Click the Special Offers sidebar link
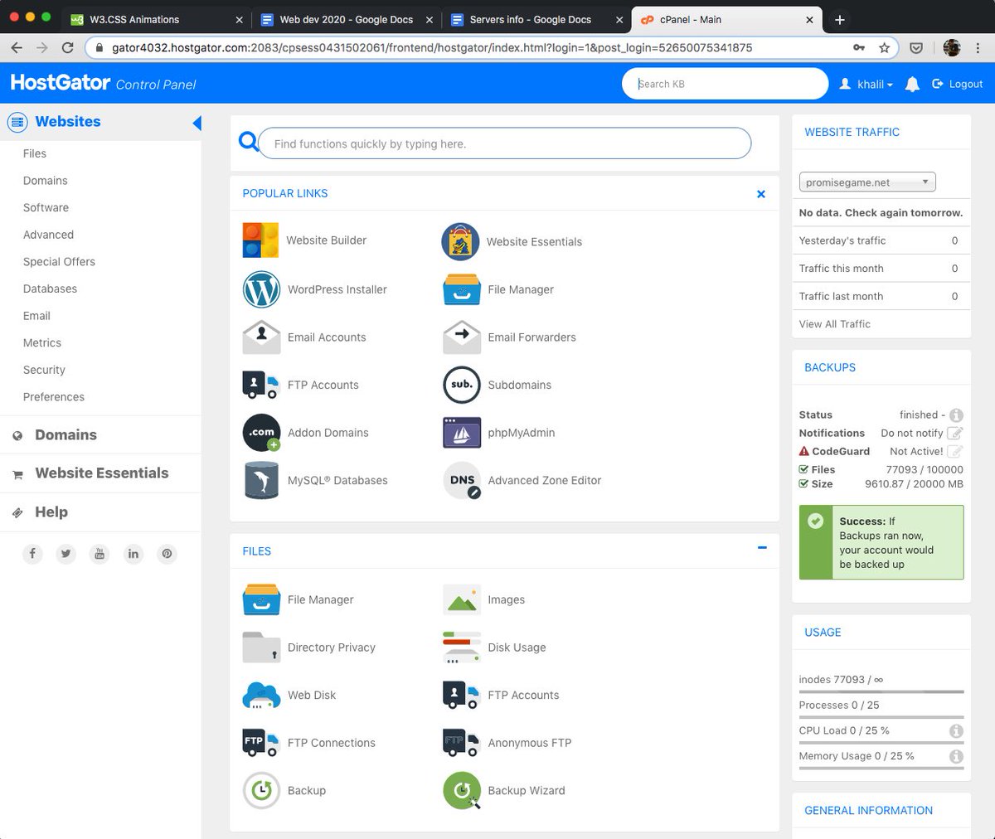Image resolution: width=995 pixels, height=839 pixels. point(59,261)
